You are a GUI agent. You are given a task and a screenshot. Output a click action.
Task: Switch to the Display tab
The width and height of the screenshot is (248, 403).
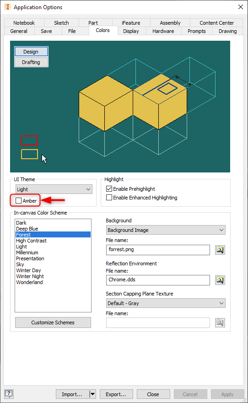(x=131, y=31)
